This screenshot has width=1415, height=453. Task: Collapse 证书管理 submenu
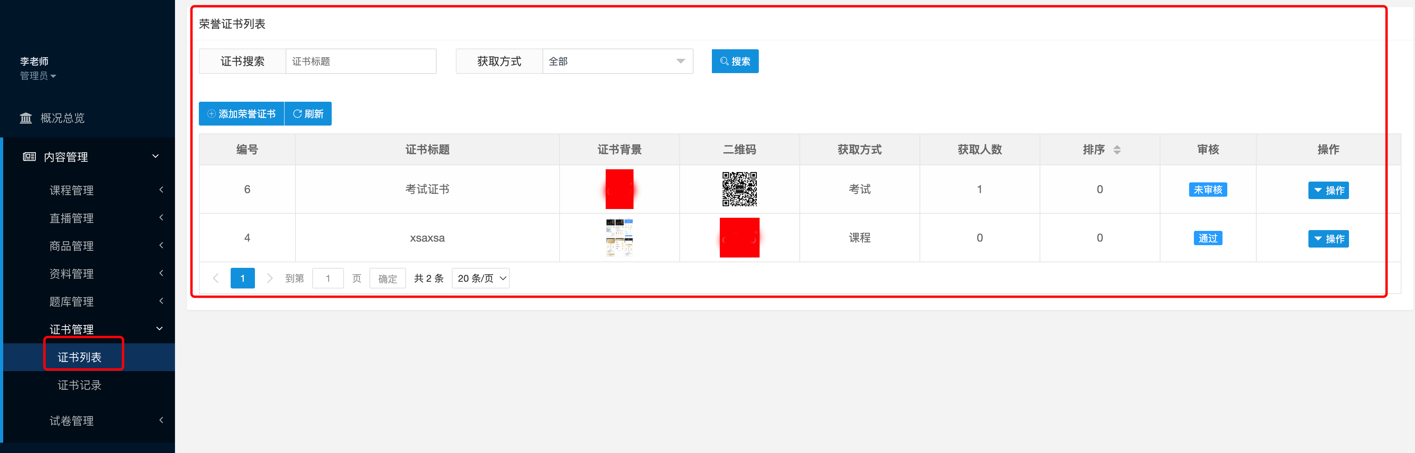159,329
